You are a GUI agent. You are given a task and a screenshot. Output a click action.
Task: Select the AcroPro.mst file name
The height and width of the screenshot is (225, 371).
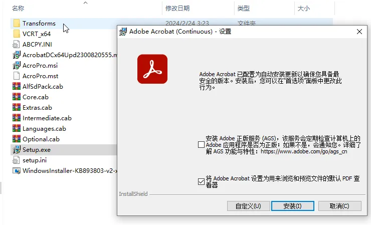pyautogui.click(x=40, y=76)
